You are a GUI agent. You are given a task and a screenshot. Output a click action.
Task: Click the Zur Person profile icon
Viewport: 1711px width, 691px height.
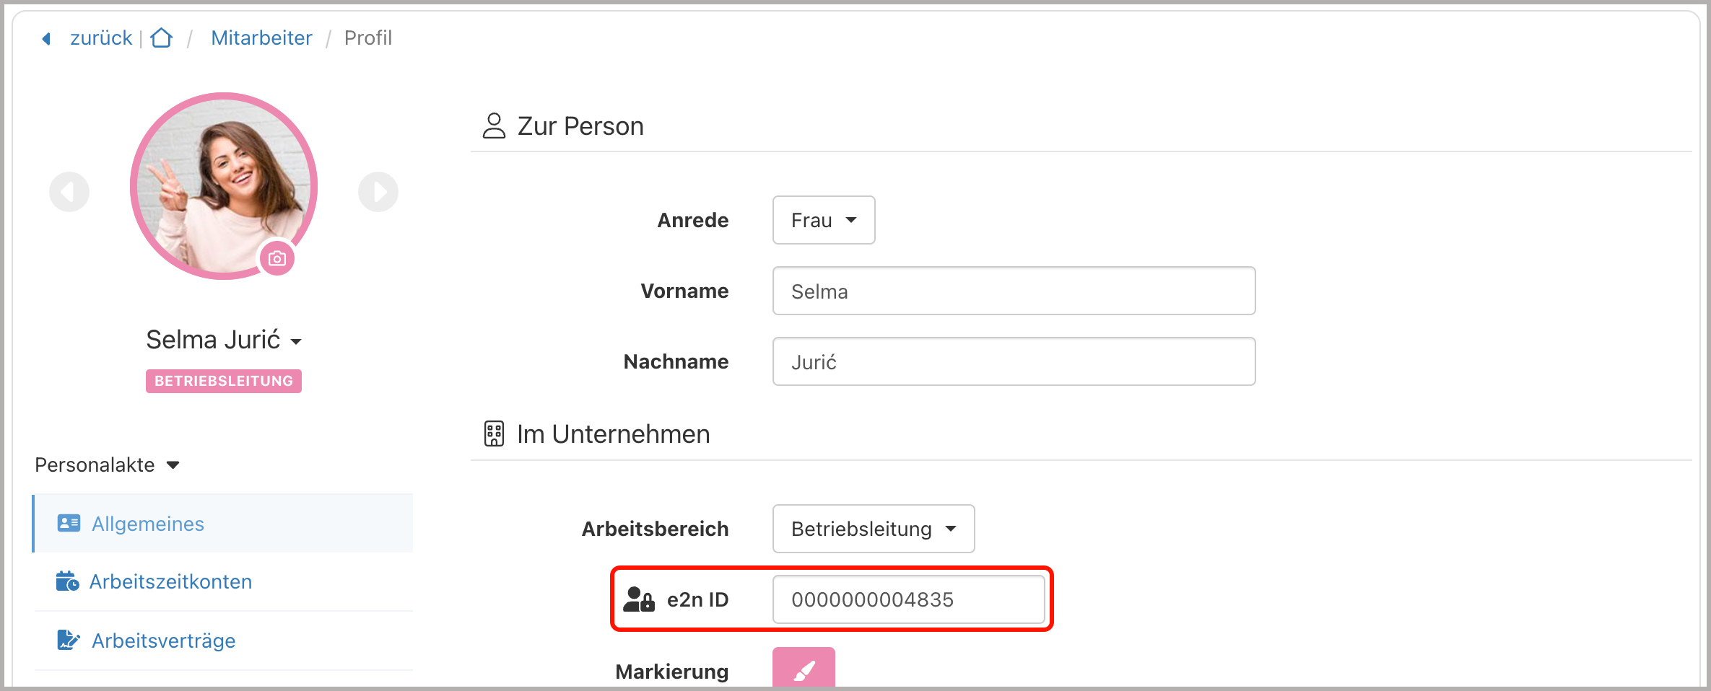coord(494,126)
